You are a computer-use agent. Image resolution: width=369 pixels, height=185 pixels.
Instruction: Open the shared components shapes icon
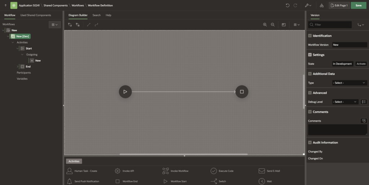pos(321,5)
